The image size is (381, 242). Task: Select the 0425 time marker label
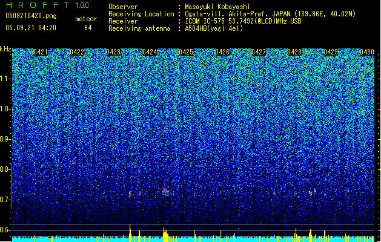tap(186, 52)
